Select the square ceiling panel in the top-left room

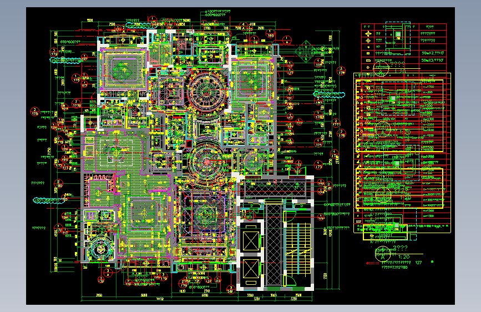(124, 70)
